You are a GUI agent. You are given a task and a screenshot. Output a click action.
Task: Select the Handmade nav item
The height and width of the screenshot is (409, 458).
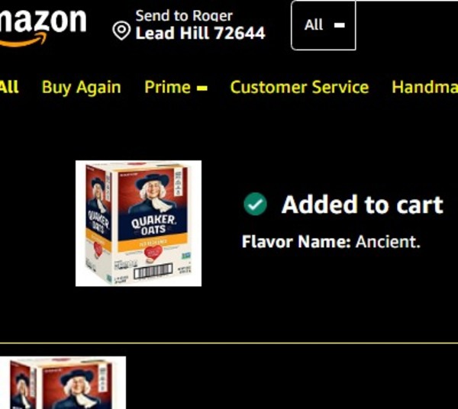click(x=424, y=87)
